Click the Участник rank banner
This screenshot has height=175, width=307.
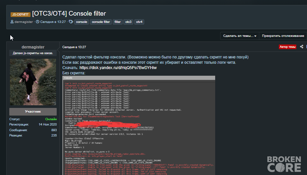coord(33,112)
